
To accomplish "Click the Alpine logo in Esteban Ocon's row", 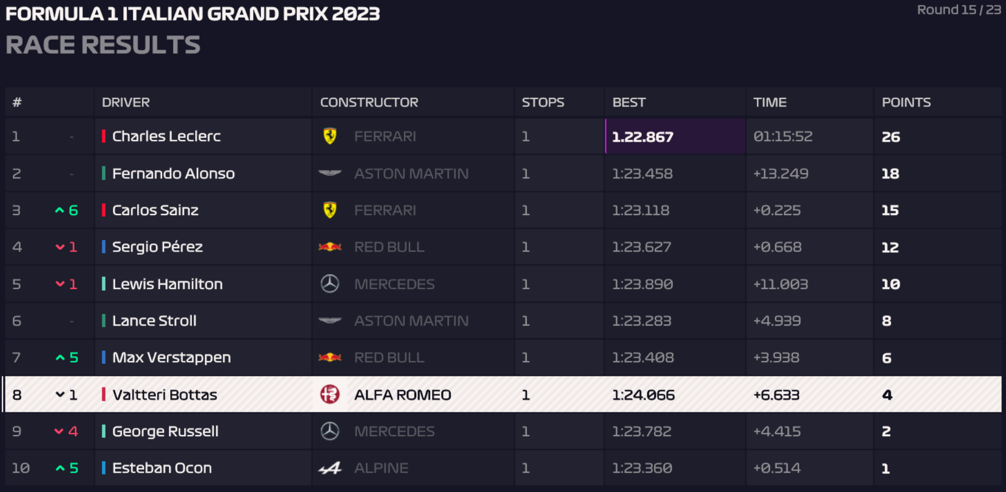I will [330, 468].
